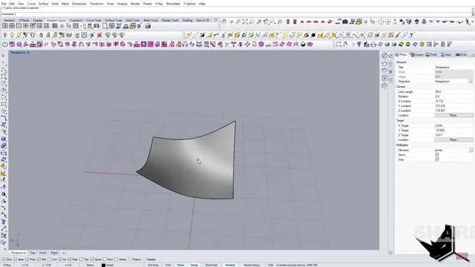Uncheck the wallpaper Gray checkbox
Viewport: 475px width, 267px height.
437,159
